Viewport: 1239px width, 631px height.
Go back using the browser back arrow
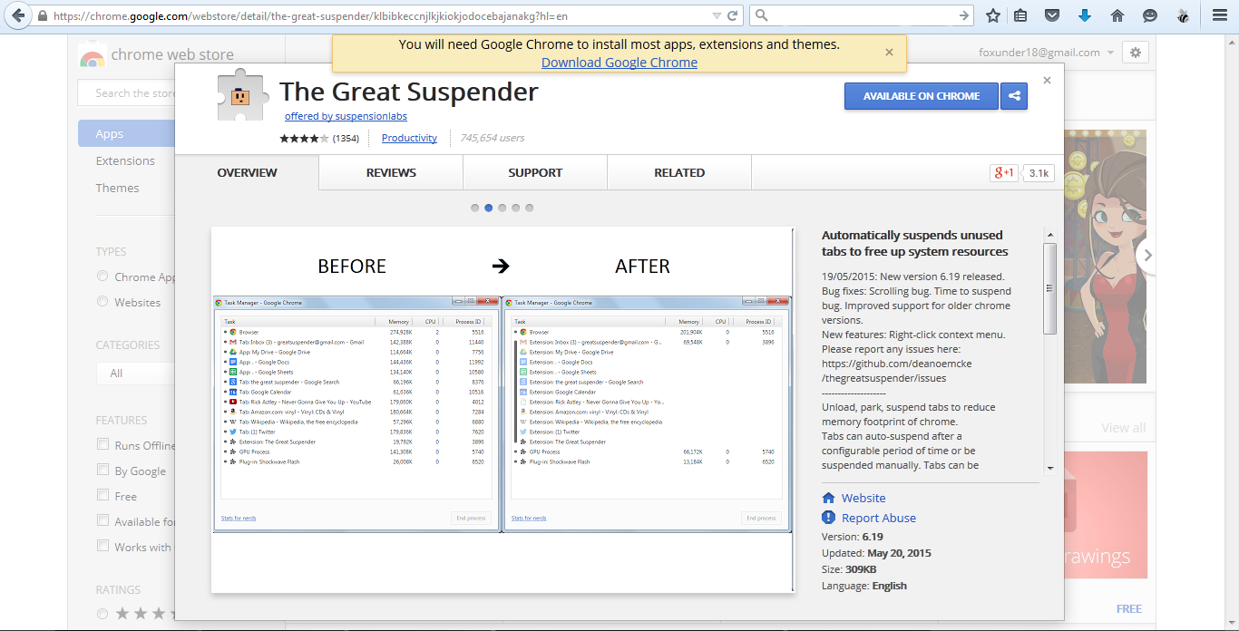[17, 15]
